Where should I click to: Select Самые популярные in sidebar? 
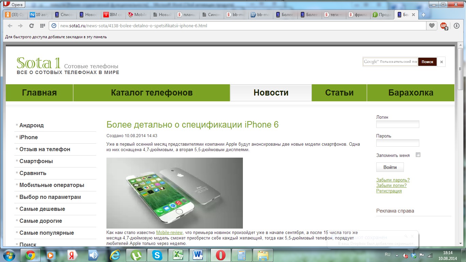pos(47,233)
